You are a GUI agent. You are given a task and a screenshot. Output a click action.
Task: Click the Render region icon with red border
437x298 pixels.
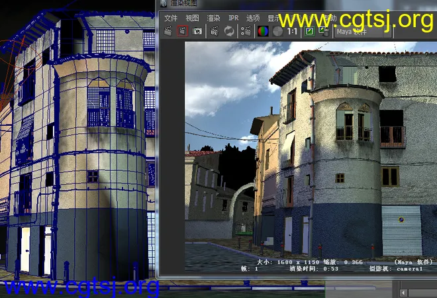[182, 31]
